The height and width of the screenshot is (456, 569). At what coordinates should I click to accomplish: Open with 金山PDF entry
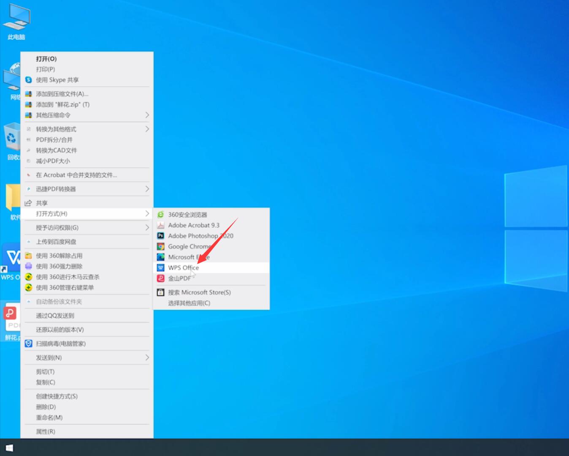coord(211,278)
